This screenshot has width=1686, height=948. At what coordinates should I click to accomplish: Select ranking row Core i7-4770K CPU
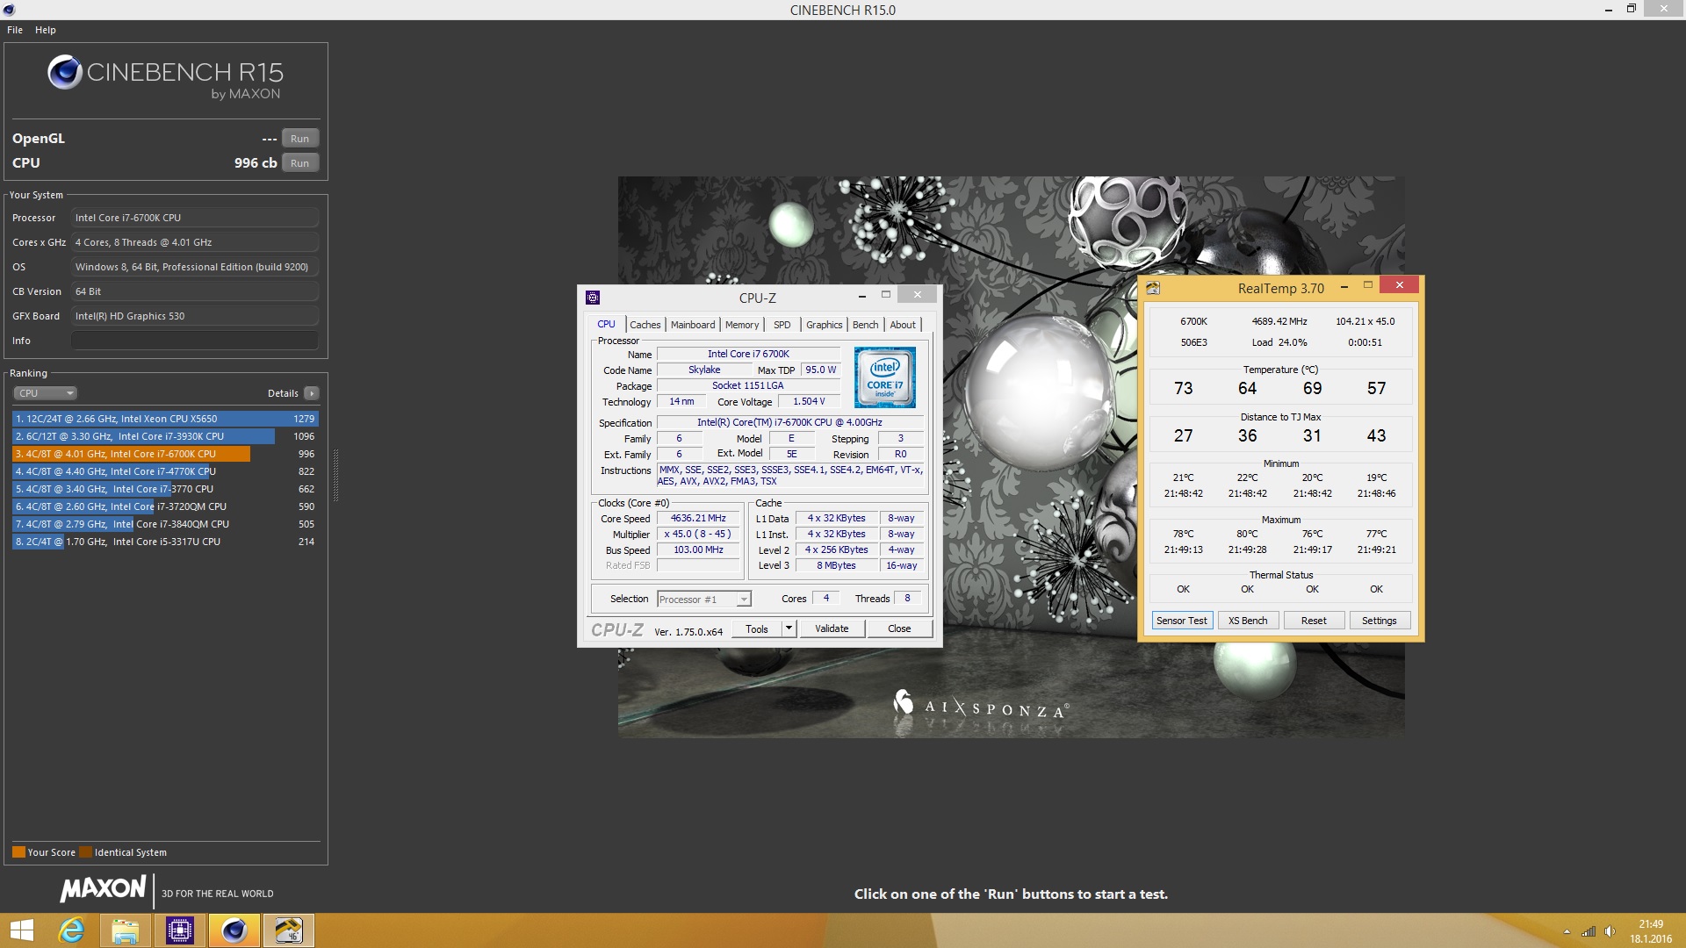[x=165, y=471]
